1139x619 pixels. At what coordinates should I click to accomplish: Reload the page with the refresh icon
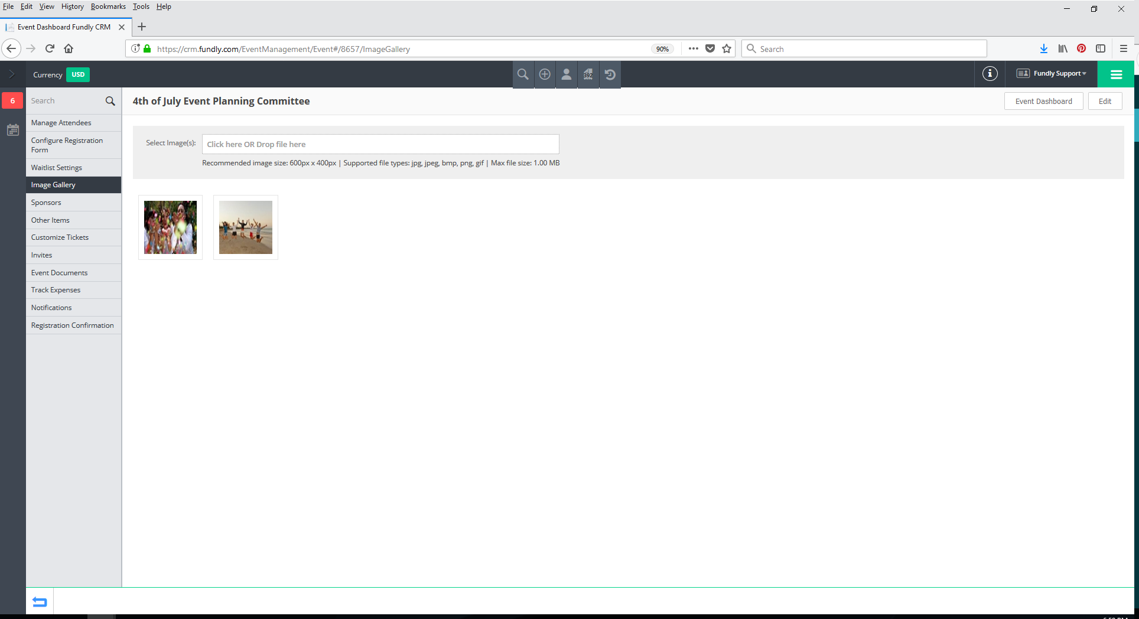pyautogui.click(x=50, y=48)
